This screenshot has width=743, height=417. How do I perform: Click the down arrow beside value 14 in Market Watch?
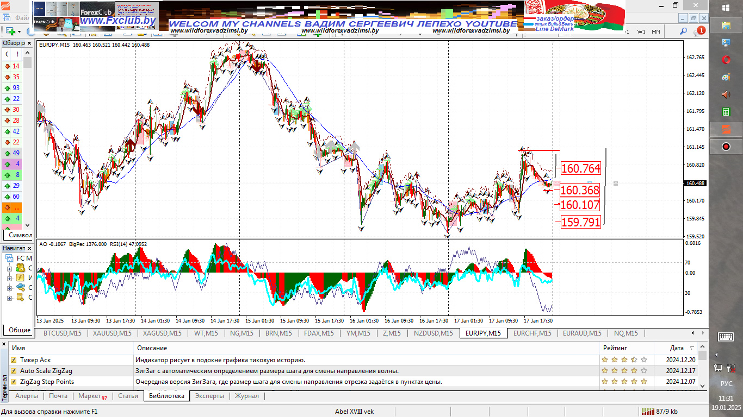pos(7,66)
